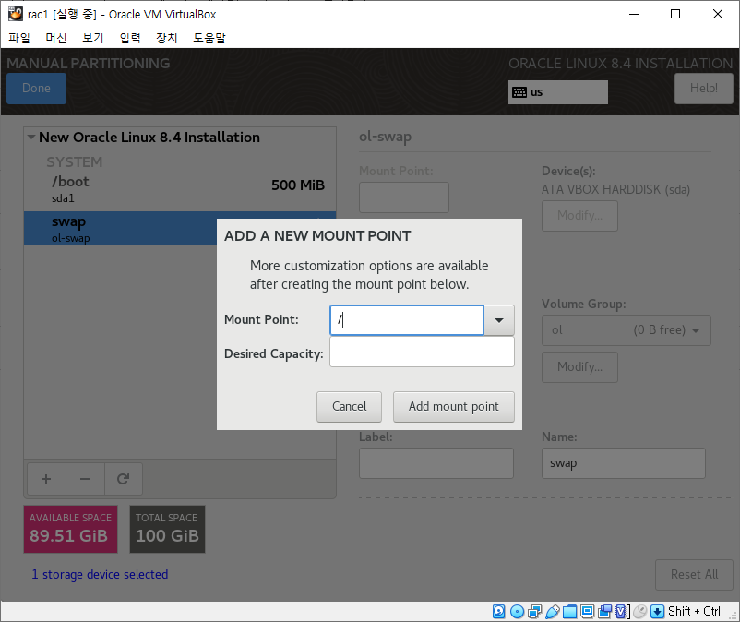This screenshot has width=740, height=622.
Task: Click the Volume Group Modify button
Action: (x=579, y=366)
